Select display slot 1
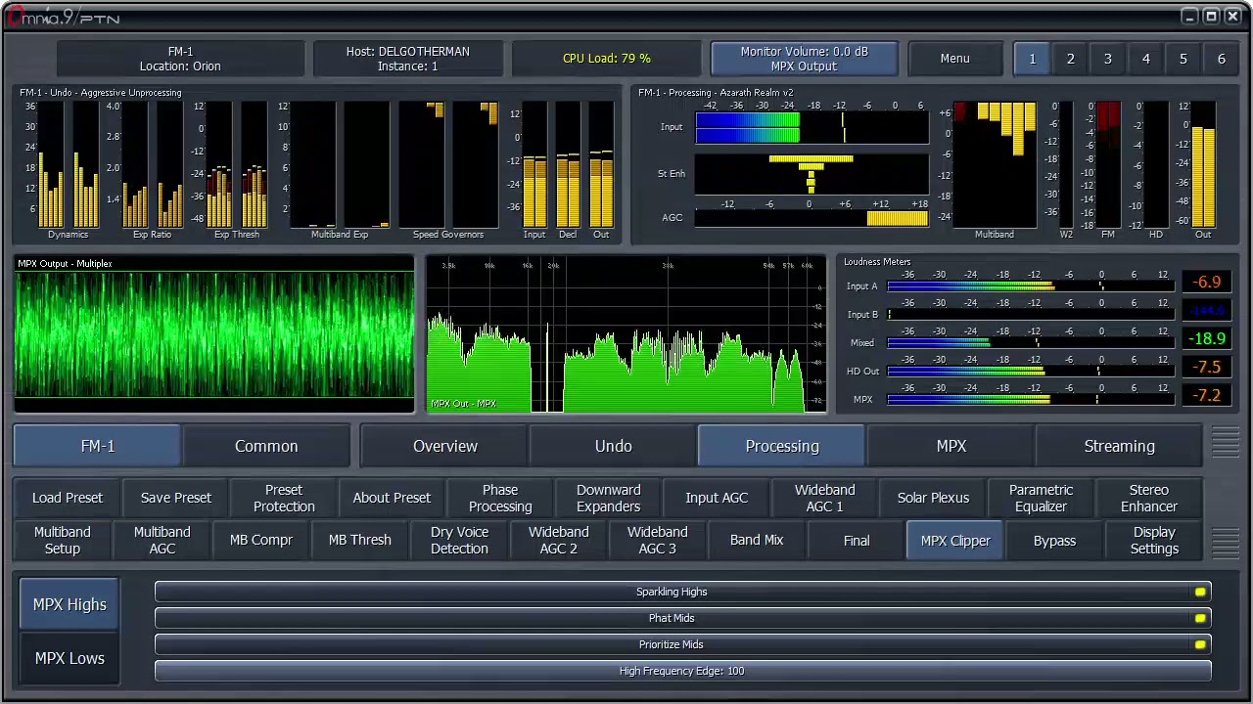Image resolution: width=1253 pixels, height=704 pixels. point(1032,59)
